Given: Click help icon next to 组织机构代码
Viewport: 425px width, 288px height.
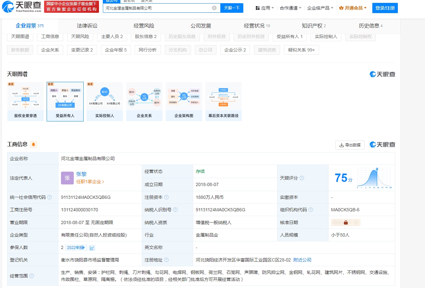Looking at the screenshot, I should [x=311, y=210].
